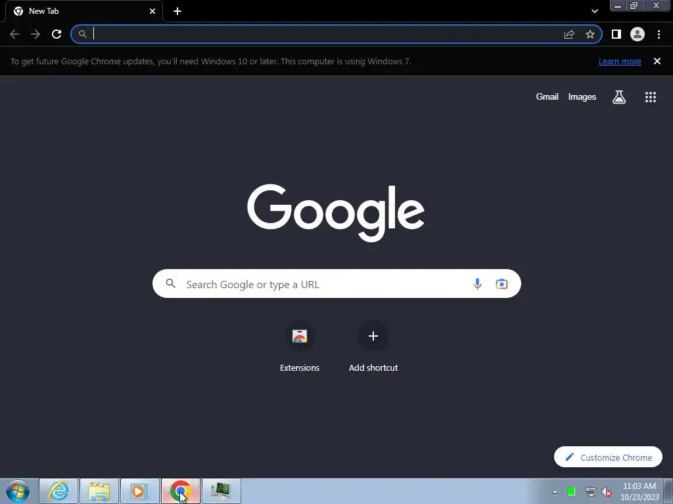Focus the Search Google or type a URL box
This screenshot has height=504, width=673.
pyautogui.click(x=336, y=283)
